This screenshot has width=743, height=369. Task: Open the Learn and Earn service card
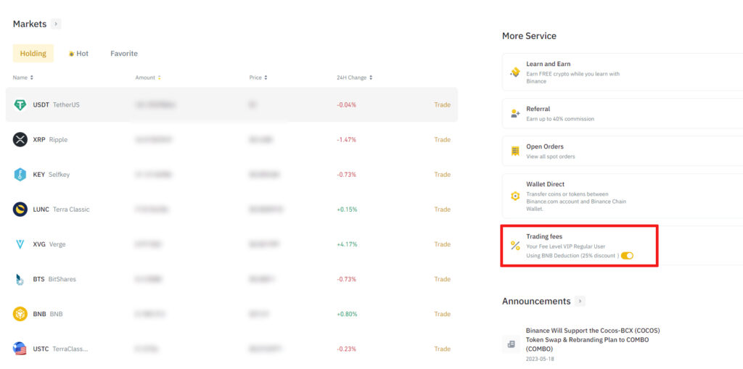tap(623, 72)
